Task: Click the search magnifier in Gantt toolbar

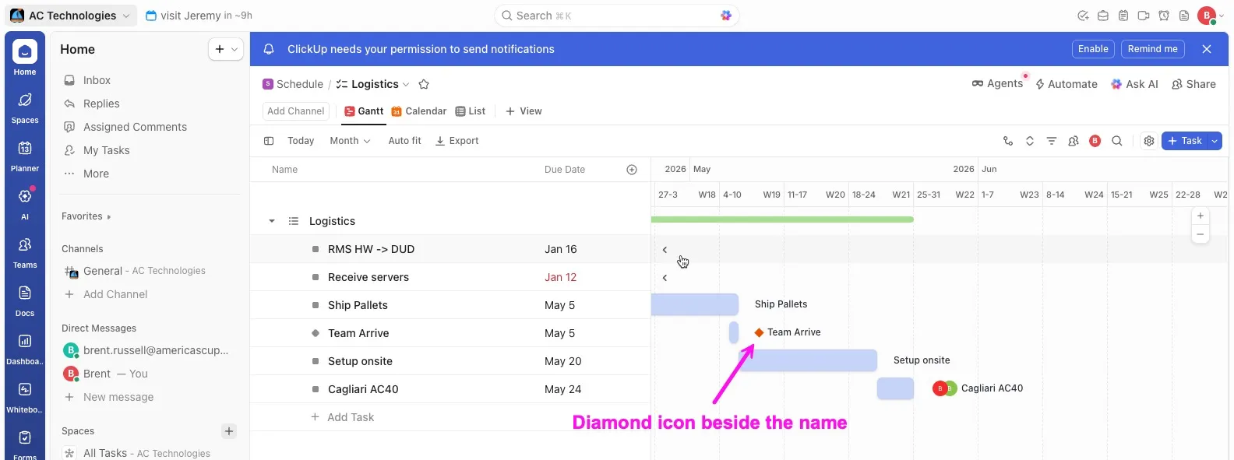Action: pyautogui.click(x=1117, y=141)
